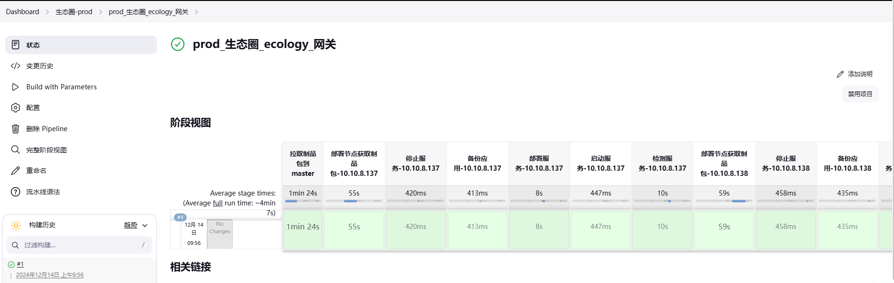The height and width of the screenshot is (283, 894).
Task: Click the #1 build badge in stage view
Action: click(x=180, y=217)
